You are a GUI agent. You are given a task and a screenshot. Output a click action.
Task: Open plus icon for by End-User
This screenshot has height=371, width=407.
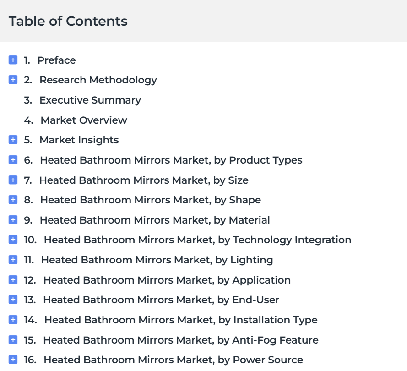13,300
